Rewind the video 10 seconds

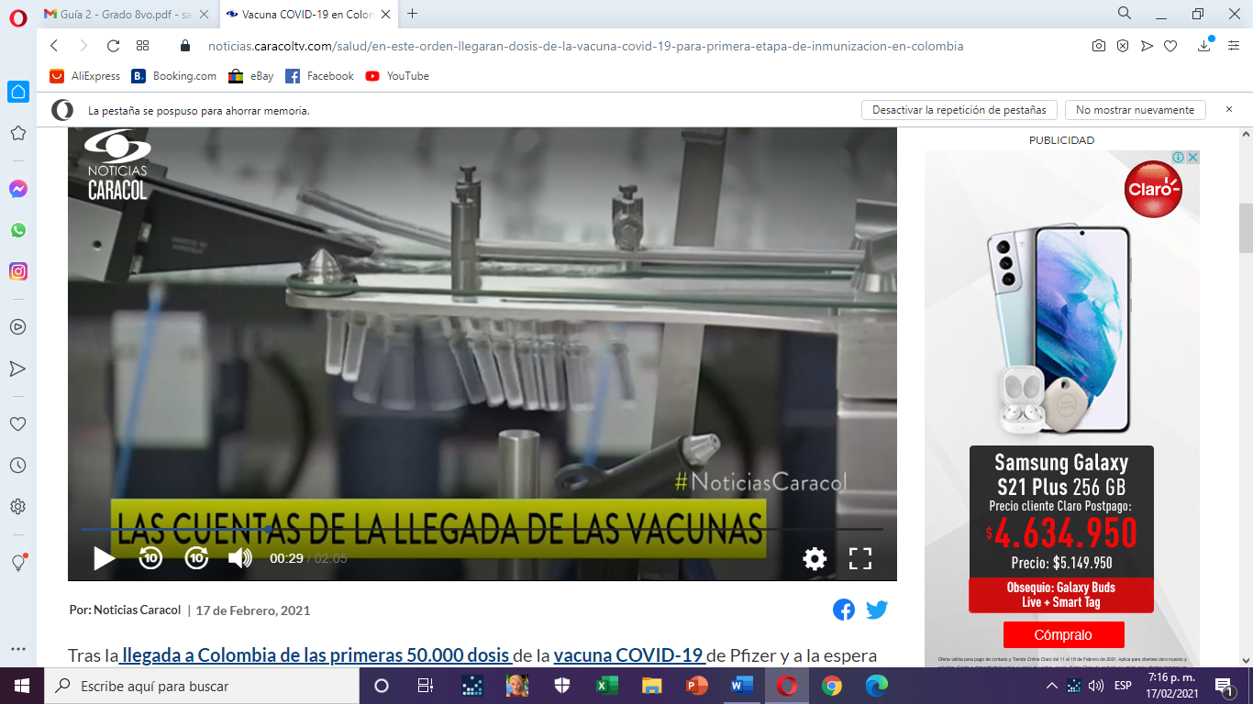pyautogui.click(x=150, y=558)
